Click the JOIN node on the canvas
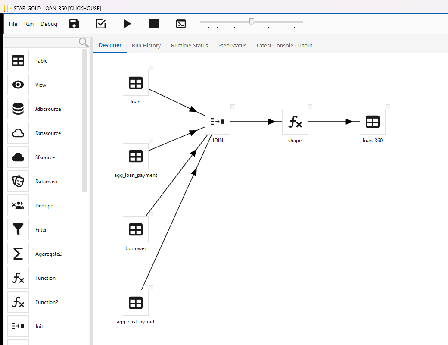 218,122
